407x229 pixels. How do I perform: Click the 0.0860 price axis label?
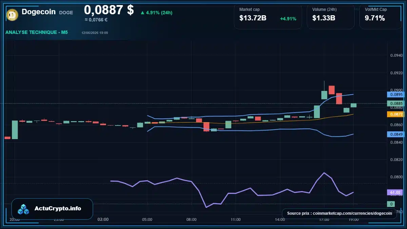[396, 125]
